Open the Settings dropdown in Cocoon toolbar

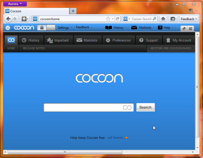65,28
